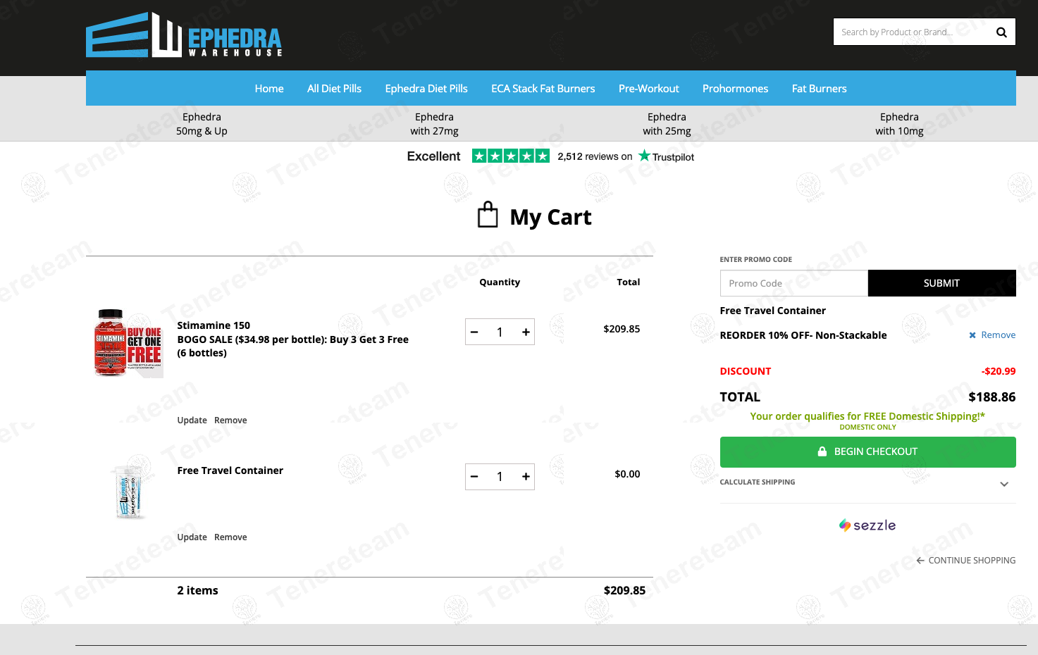Open the Sezzle payment logo
The image size is (1038, 655).
pyautogui.click(x=867, y=525)
